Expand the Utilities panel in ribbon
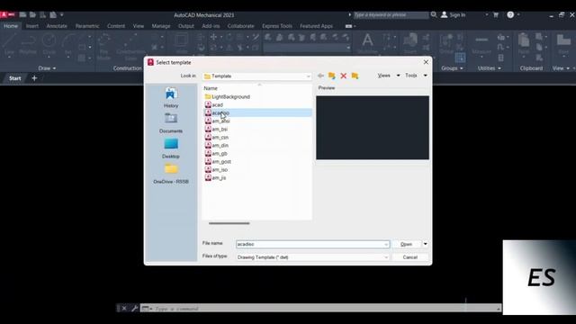576x324 pixels. 489,68
